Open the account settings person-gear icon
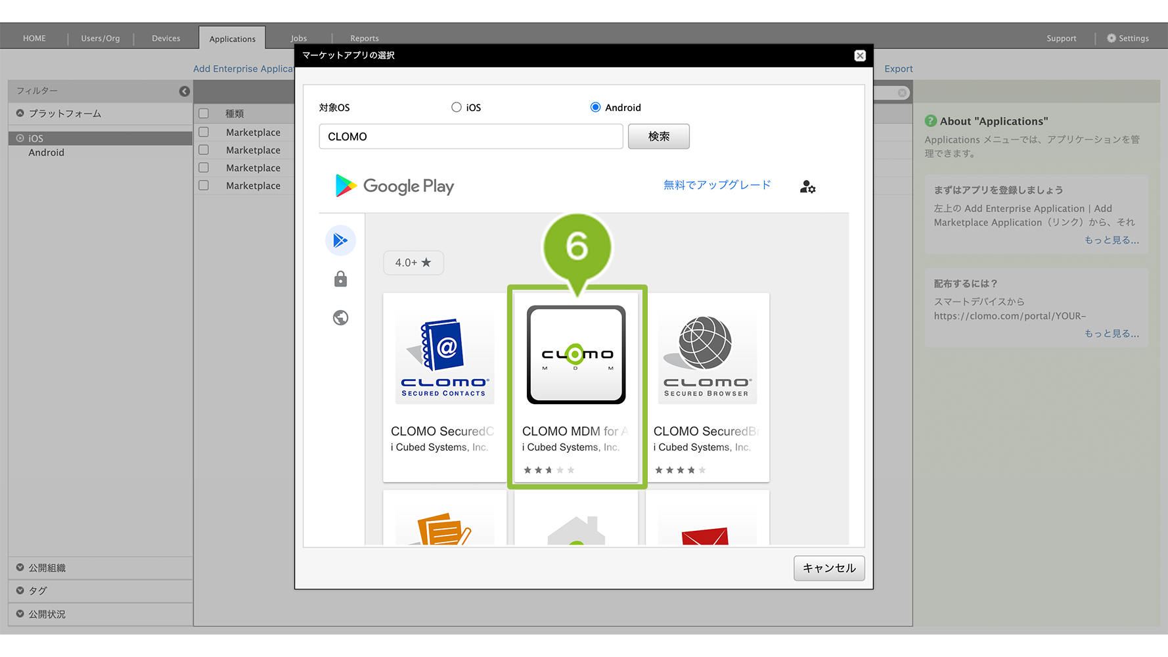 tap(807, 187)
